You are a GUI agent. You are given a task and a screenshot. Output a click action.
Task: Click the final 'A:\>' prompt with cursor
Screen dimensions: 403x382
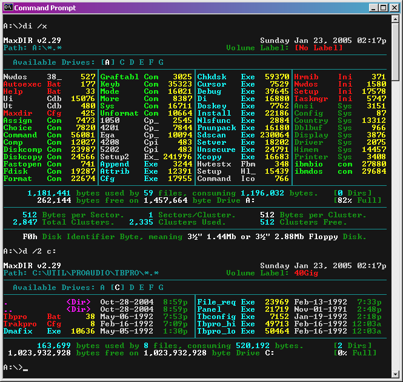[15, 367]
